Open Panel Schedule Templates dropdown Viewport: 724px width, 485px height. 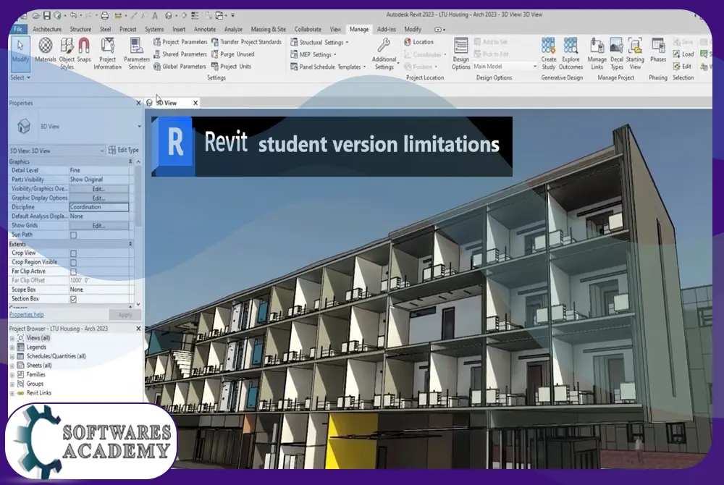tap(328, 67)
